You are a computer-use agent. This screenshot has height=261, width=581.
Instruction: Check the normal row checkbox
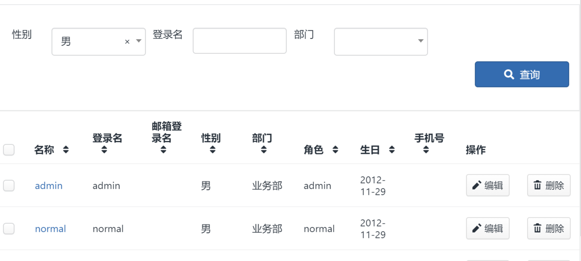(9, 229)
